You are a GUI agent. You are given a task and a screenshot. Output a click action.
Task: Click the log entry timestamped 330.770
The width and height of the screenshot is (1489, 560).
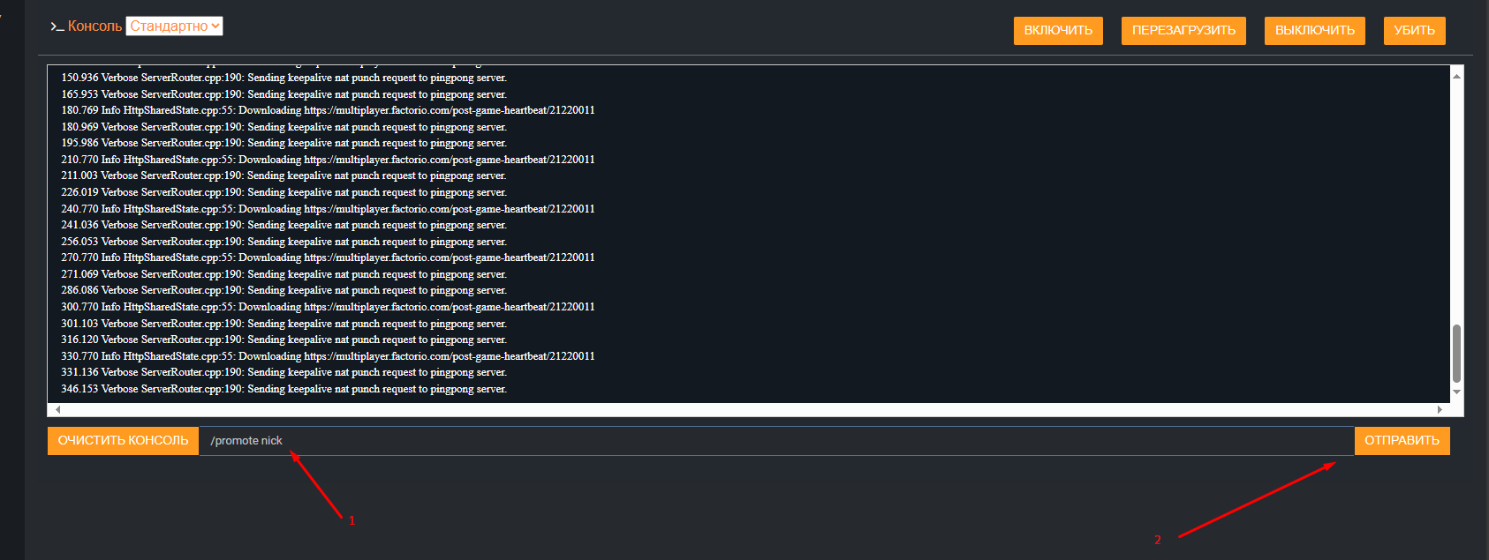[328, 356]
